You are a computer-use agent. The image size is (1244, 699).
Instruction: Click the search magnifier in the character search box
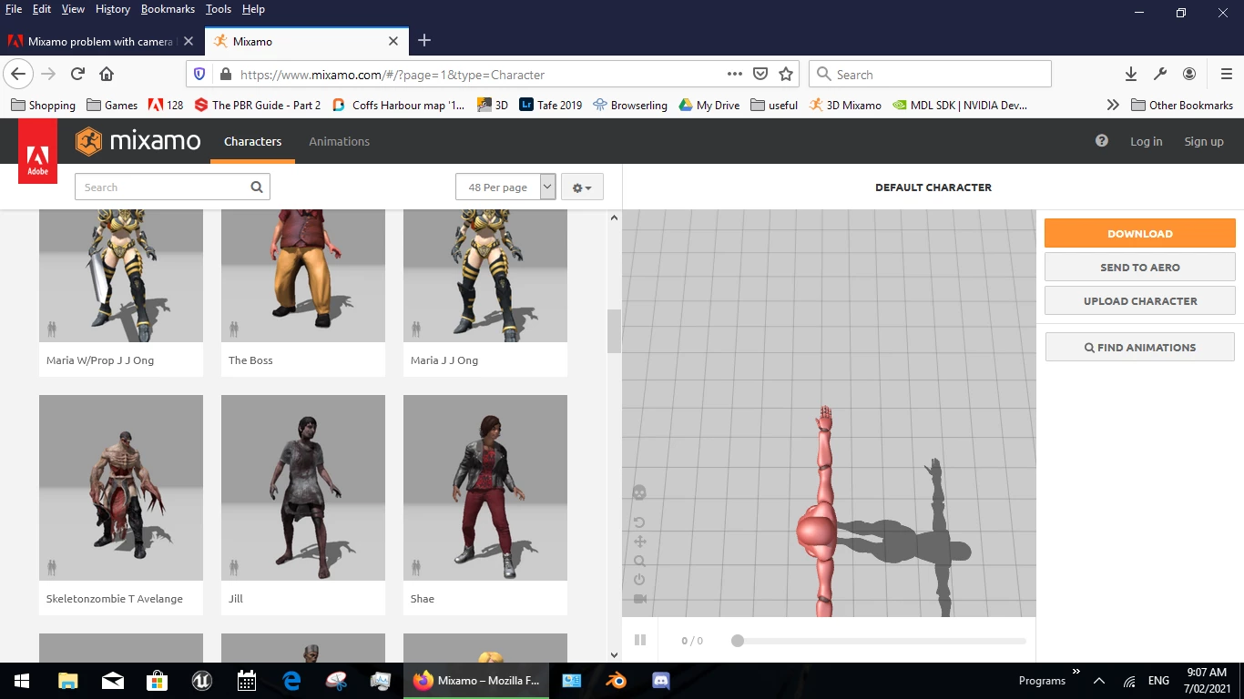[256, 187]
